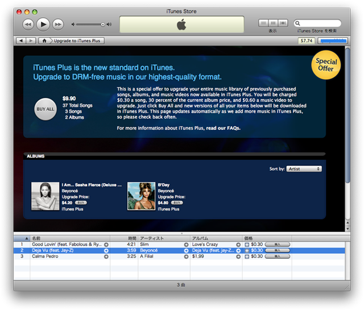
Task: Click the arrow next to Calma Pedro title
Action: 106,257
